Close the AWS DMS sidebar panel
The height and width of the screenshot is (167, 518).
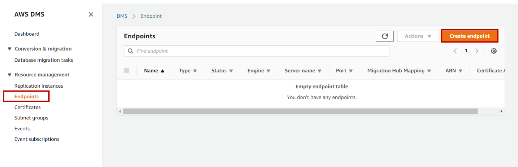(x=91, y=14)
